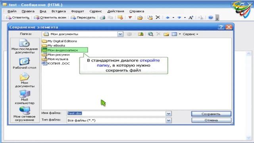Click the Delete X icon in message toolbar

tap(158, 17)
